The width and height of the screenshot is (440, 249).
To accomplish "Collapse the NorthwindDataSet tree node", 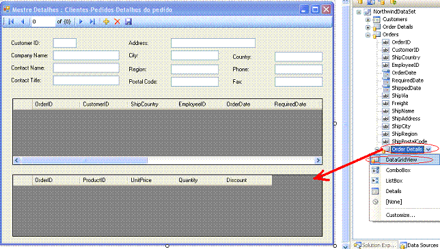I will pos(359,12).
